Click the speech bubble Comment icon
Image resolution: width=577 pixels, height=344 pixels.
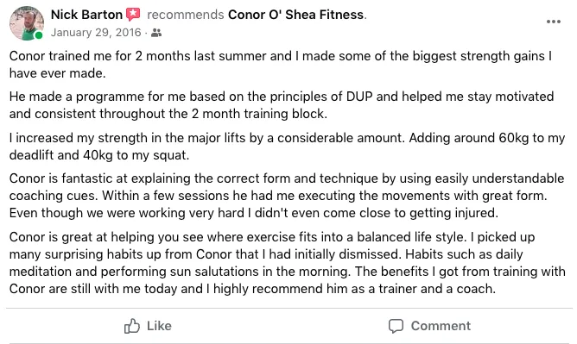pos(396,326)
